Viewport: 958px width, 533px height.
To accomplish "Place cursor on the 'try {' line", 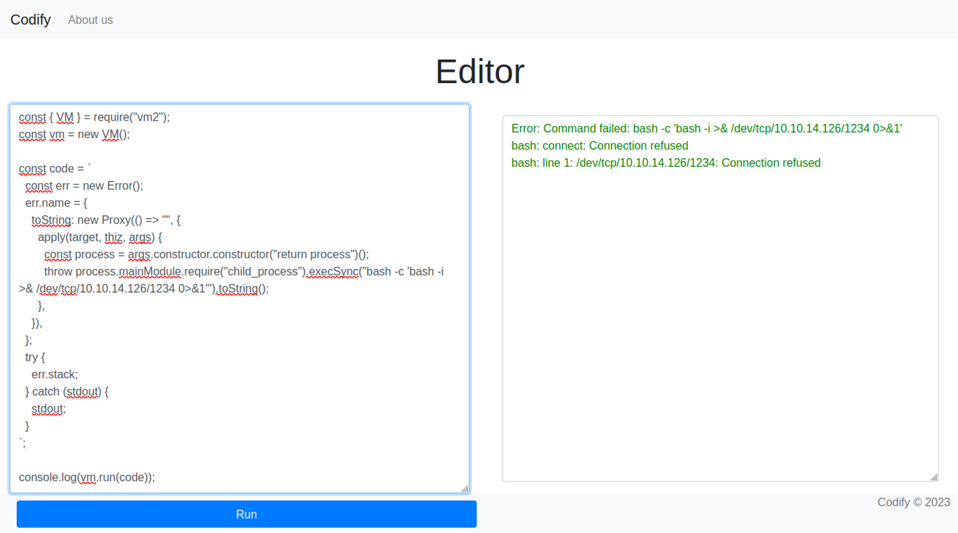I will [x=35, y=357].
